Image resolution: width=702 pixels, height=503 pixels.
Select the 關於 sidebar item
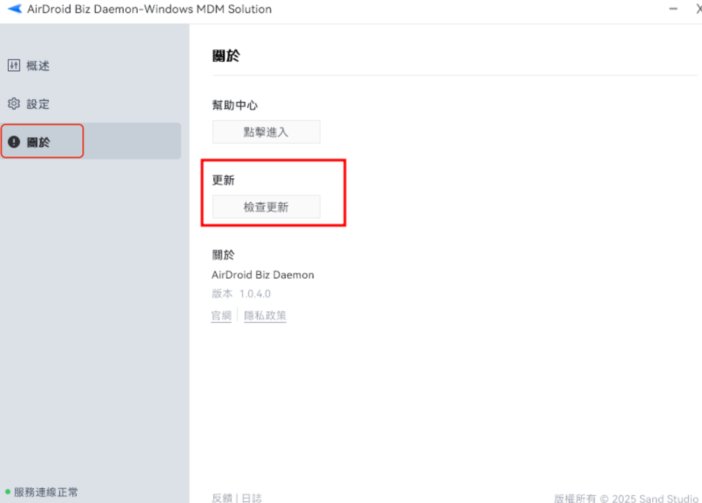(x=91, y=141)
